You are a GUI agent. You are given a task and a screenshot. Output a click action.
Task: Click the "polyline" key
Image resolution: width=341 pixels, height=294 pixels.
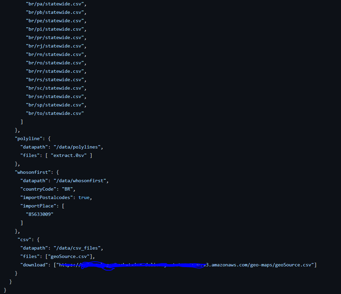[29, 139]
